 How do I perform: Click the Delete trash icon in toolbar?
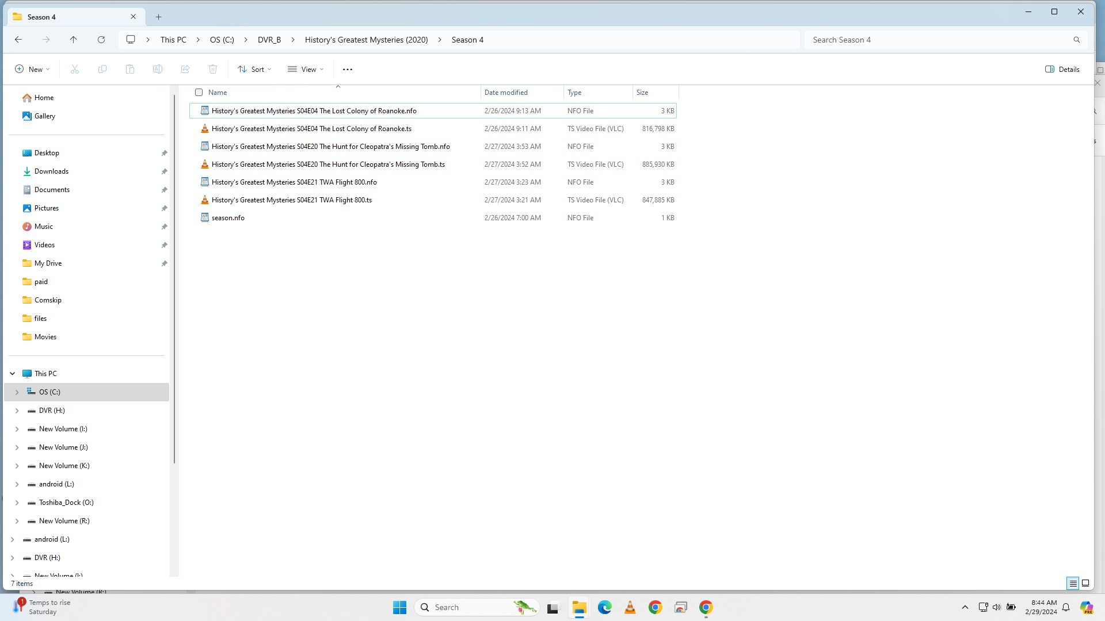coord(213,69)
